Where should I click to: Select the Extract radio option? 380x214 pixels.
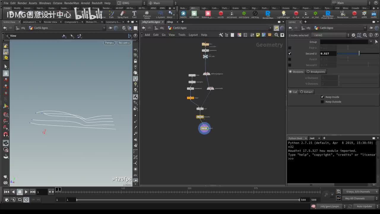(306, 92)
